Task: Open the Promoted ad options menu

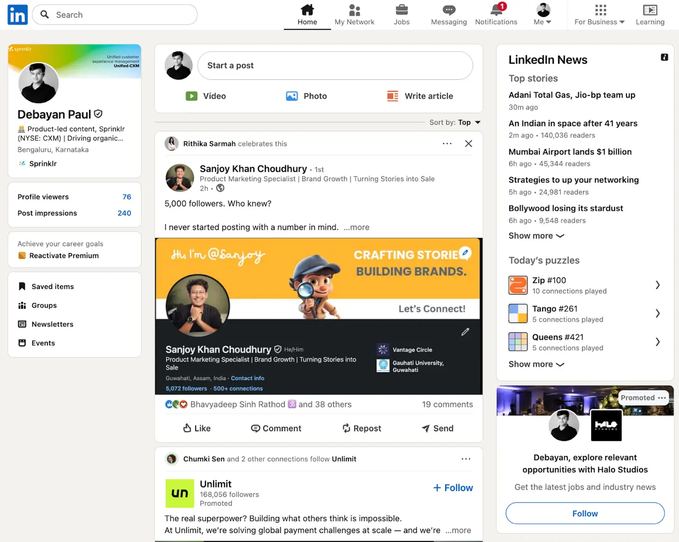Action: 662,398
